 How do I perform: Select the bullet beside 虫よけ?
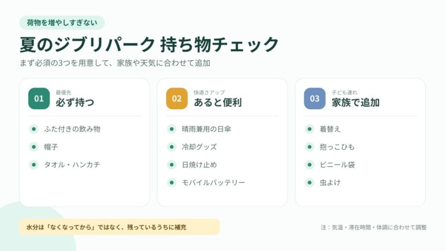(x=309, y=182)
